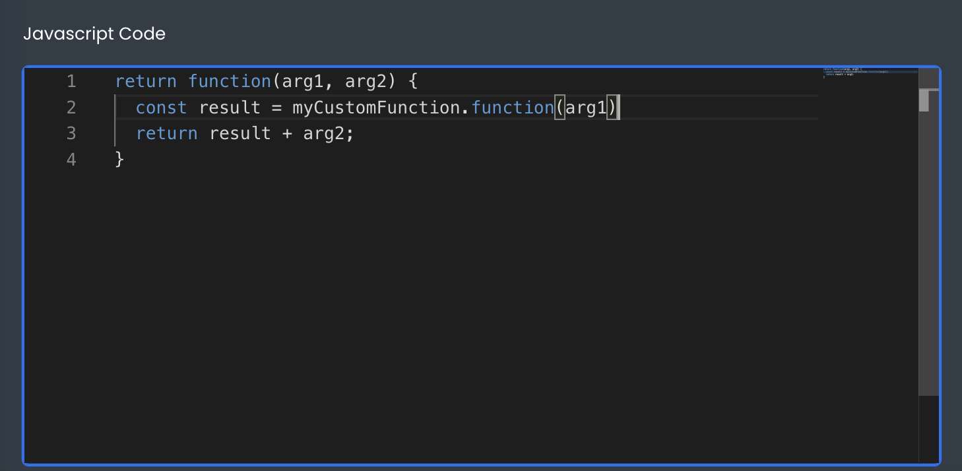Place cursor in "myCustomFunction" identifier
962x471 pixels.
click(376, 108)
